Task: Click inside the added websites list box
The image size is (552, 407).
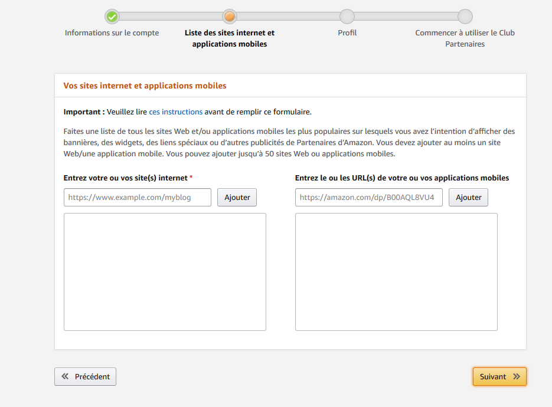Action: 165,271
